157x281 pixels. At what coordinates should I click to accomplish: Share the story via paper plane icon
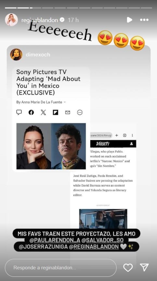pos(144,267)
